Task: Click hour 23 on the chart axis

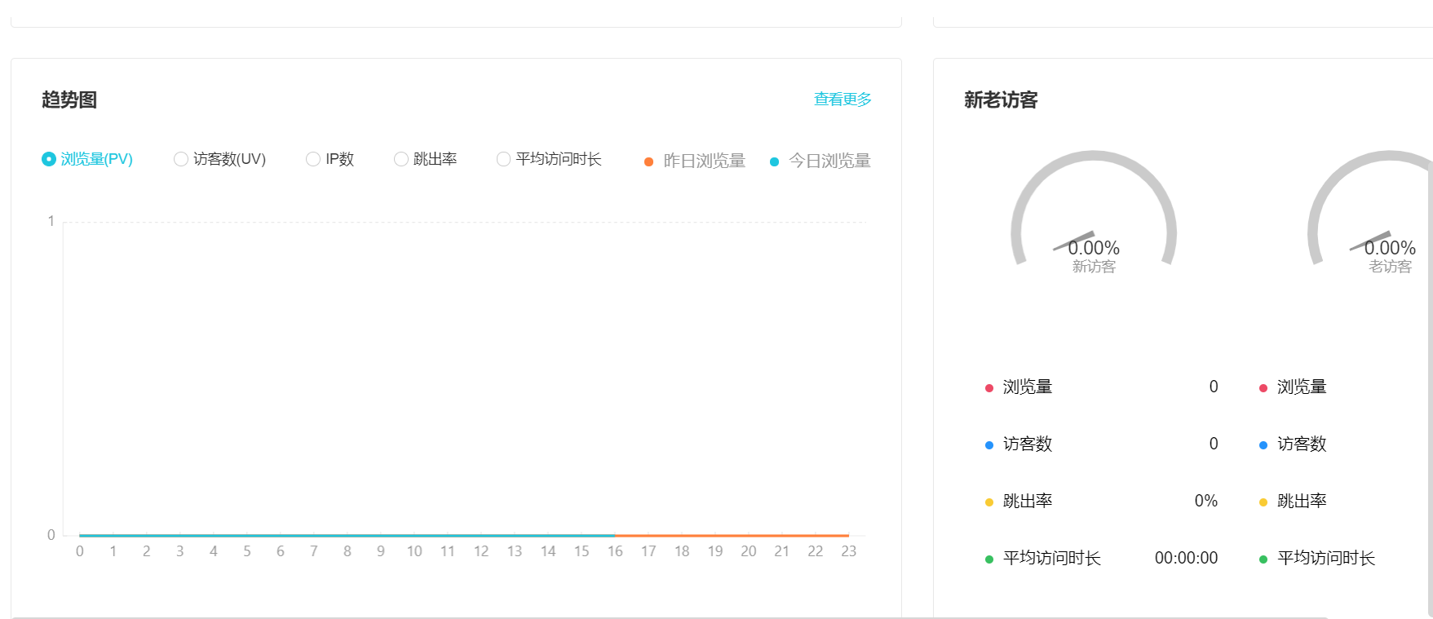Action: tap(848, 551)
